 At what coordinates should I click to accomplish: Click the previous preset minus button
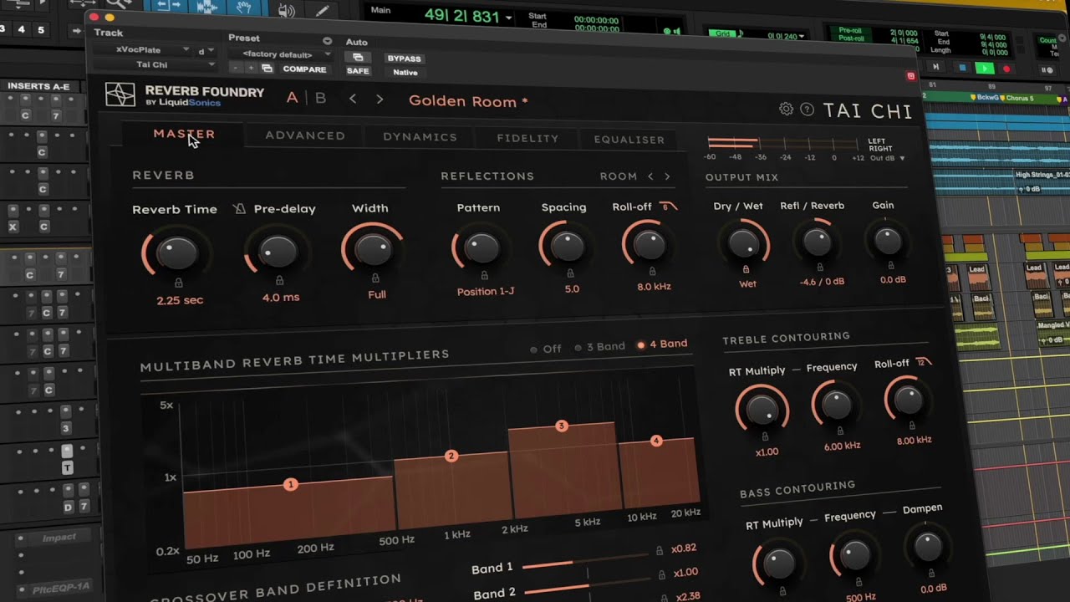[x=236, y=68]
